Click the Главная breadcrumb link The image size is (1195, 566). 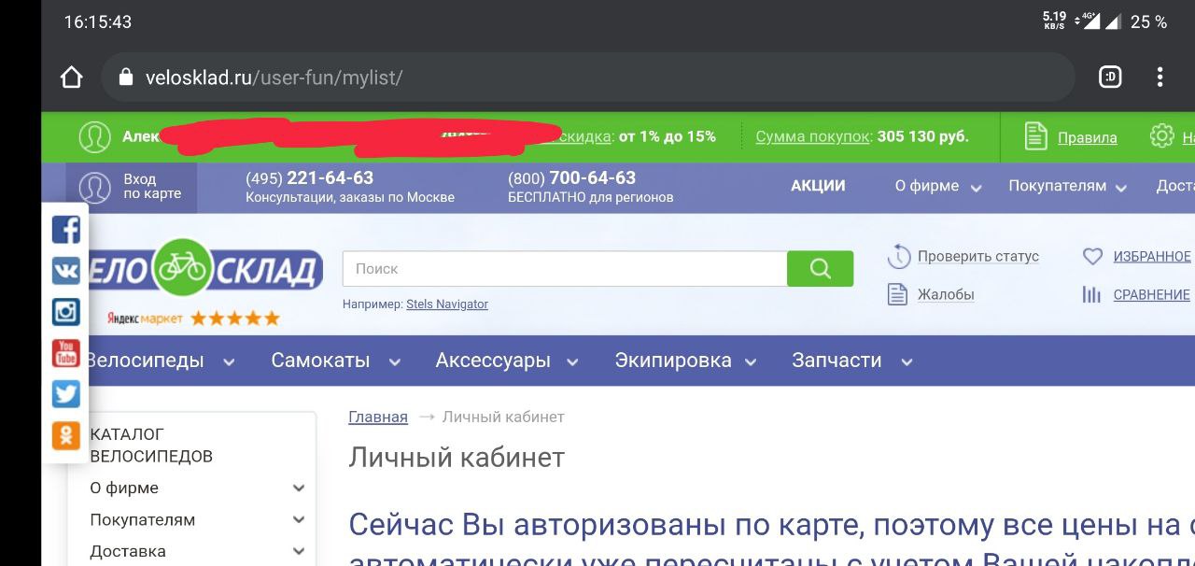pyautogui.click(x=378, y=417)
